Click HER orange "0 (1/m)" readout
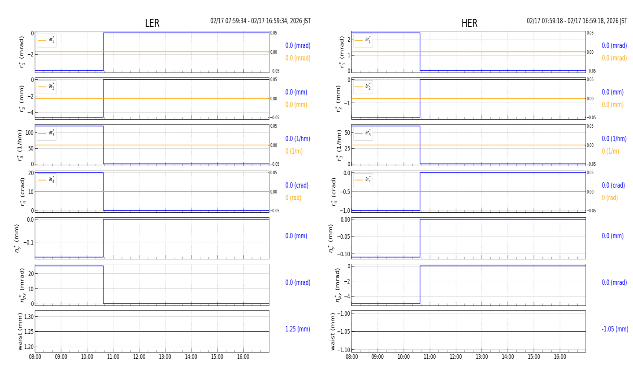 pos(611,151)
